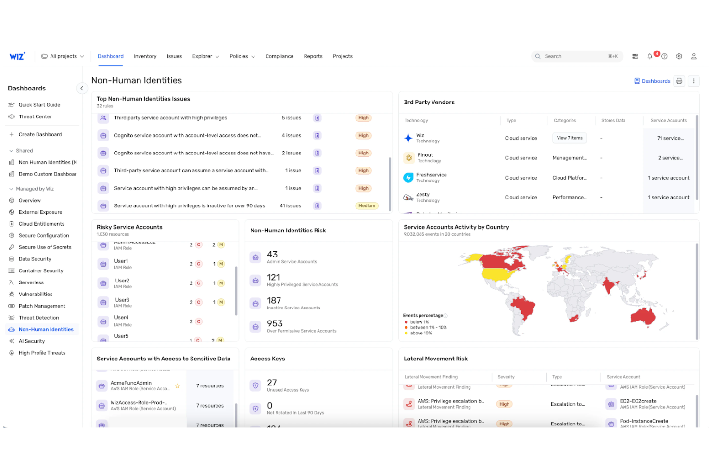This screenshot has height=475, width=712.
Task: Open the Compliance section in the top navigation
Action: (x=279, y=56)
